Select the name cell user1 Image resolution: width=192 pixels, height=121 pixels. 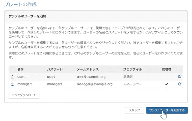click(22, 77)
